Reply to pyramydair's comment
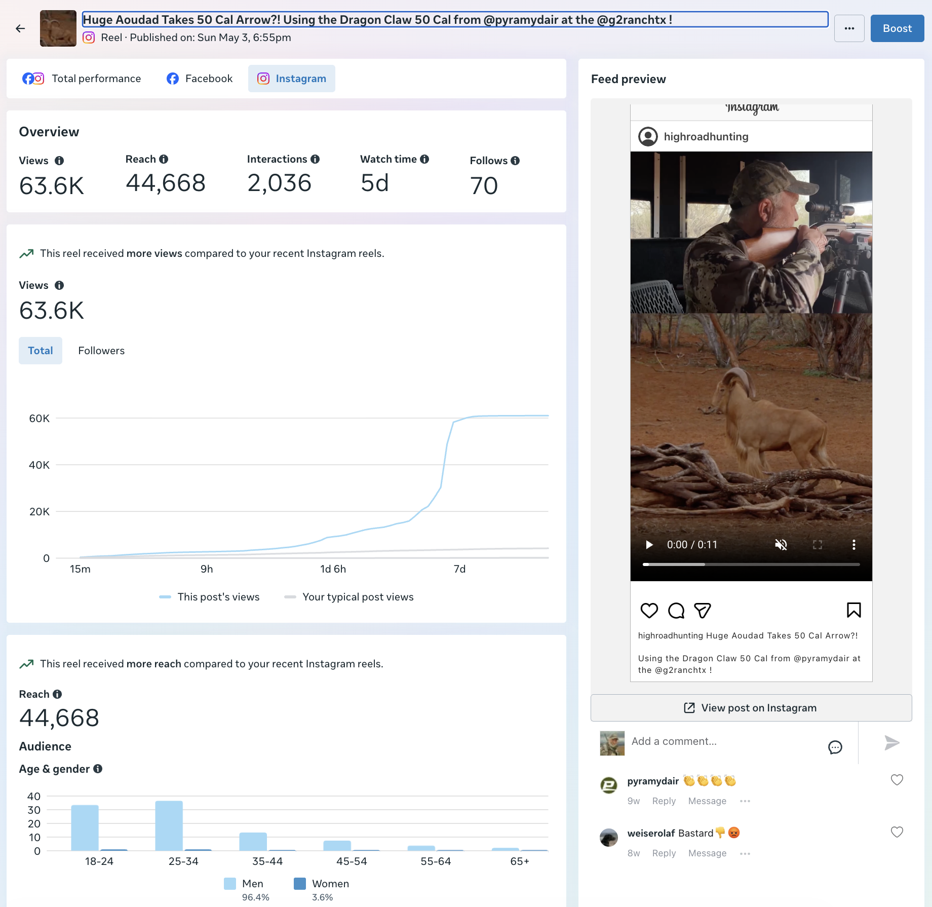 [664, 801]
